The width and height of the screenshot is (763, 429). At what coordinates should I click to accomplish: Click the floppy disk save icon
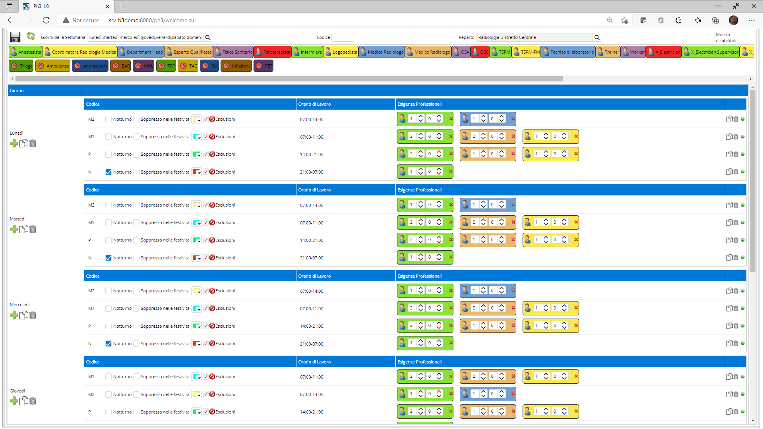(x=15, y=37)
